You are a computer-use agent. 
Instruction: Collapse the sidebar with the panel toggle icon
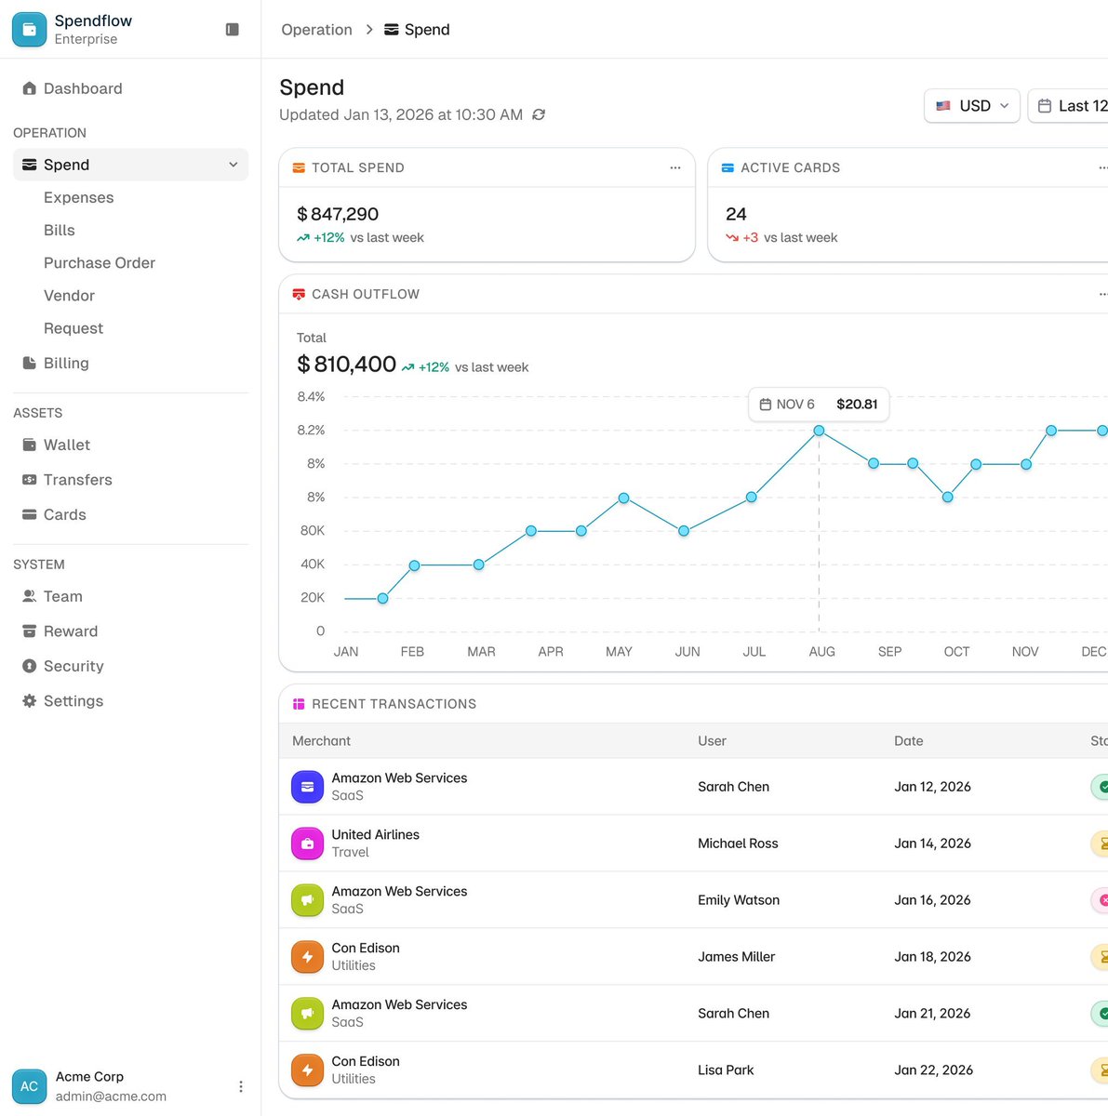(233, 30)
